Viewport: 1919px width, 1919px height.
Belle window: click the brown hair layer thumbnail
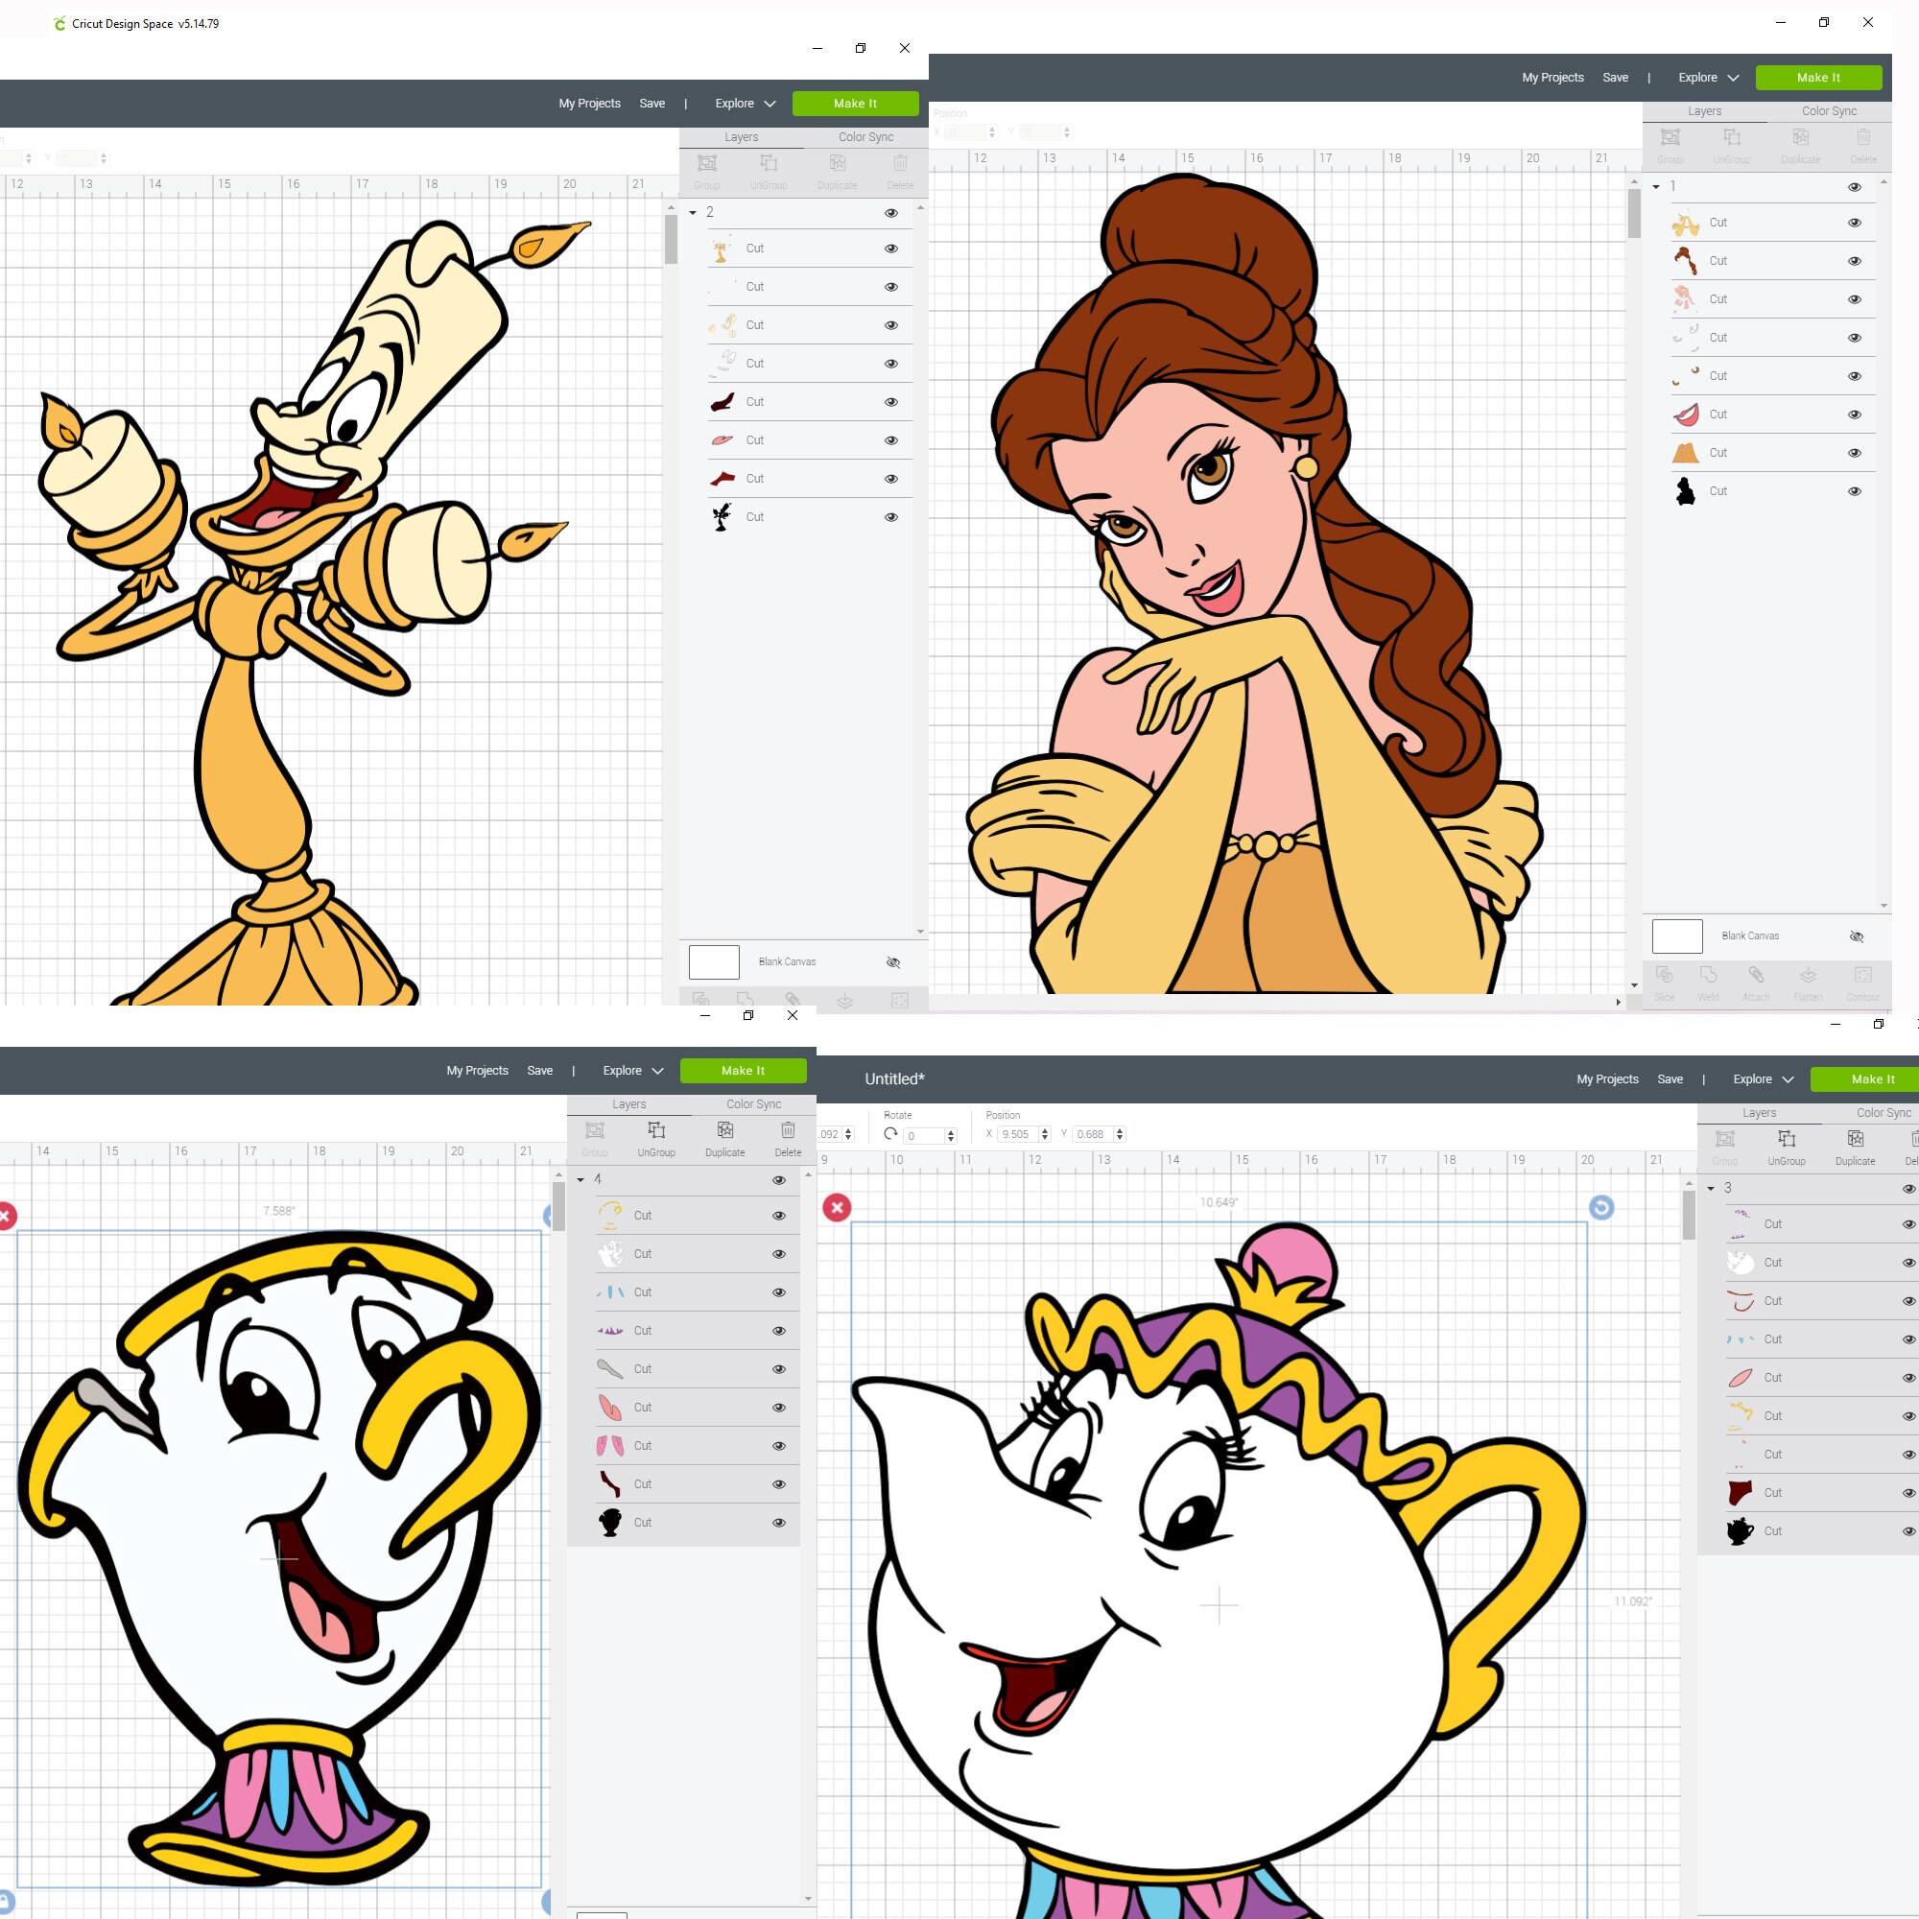1686,261
